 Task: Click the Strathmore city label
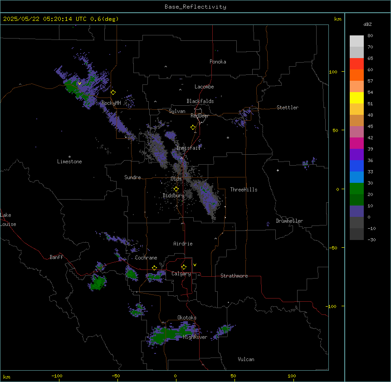point(234,276)
